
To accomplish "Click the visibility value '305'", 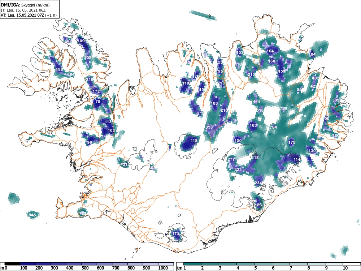I will click(x=69, y=41).
